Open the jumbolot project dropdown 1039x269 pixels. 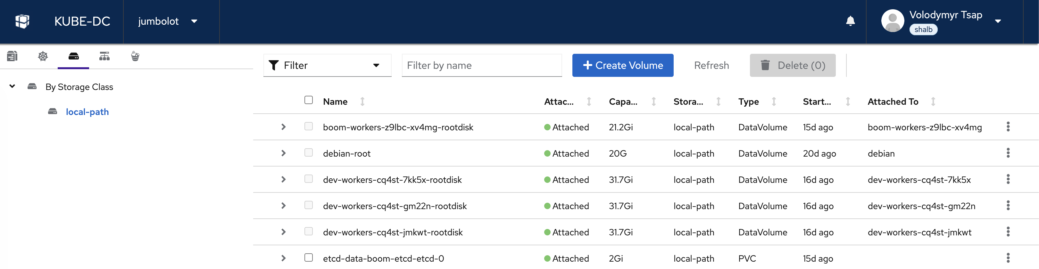tap(168, 21)
